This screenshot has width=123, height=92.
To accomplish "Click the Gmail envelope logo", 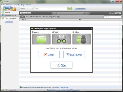I will tap(46, 55).
